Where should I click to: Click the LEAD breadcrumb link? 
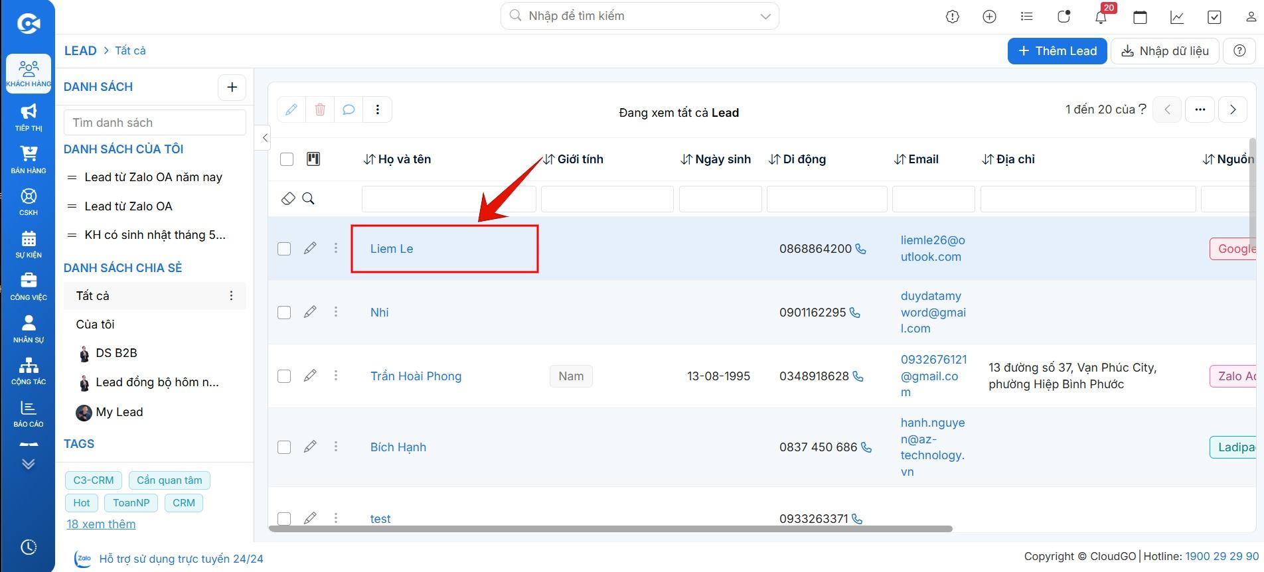coord(80,50)
